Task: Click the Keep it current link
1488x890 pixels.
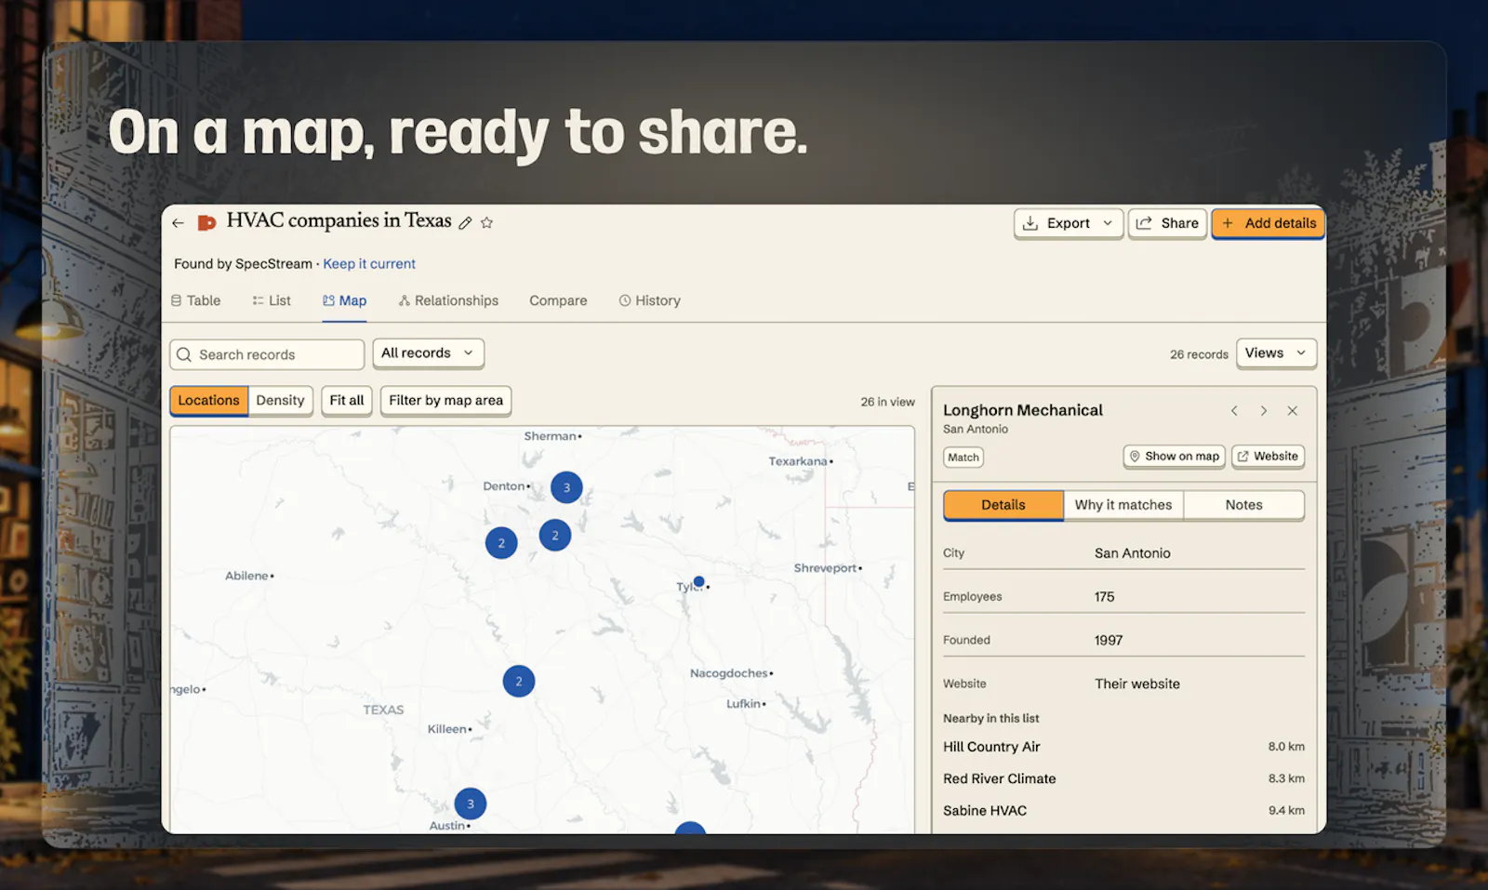Action: [369, 264]
